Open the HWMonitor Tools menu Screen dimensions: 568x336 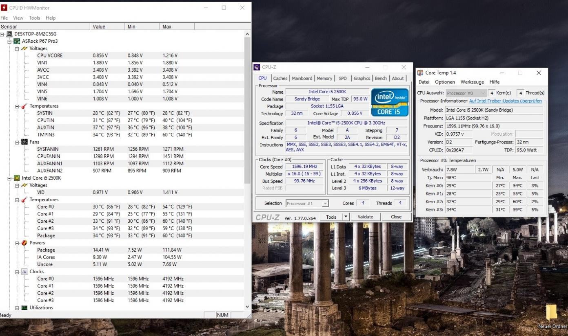[x=34, y=18]
